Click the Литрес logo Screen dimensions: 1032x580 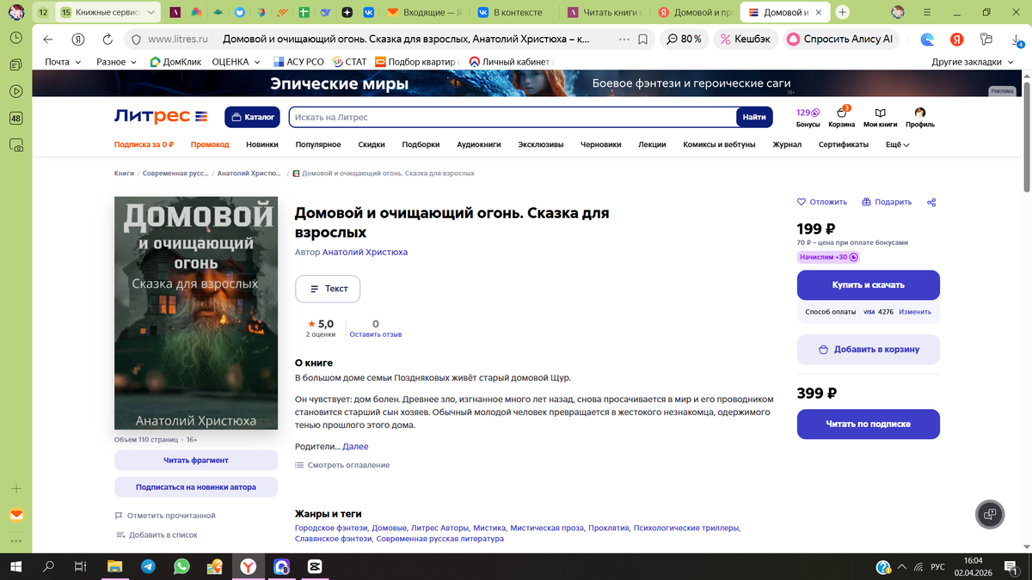[x=160, y=117]
